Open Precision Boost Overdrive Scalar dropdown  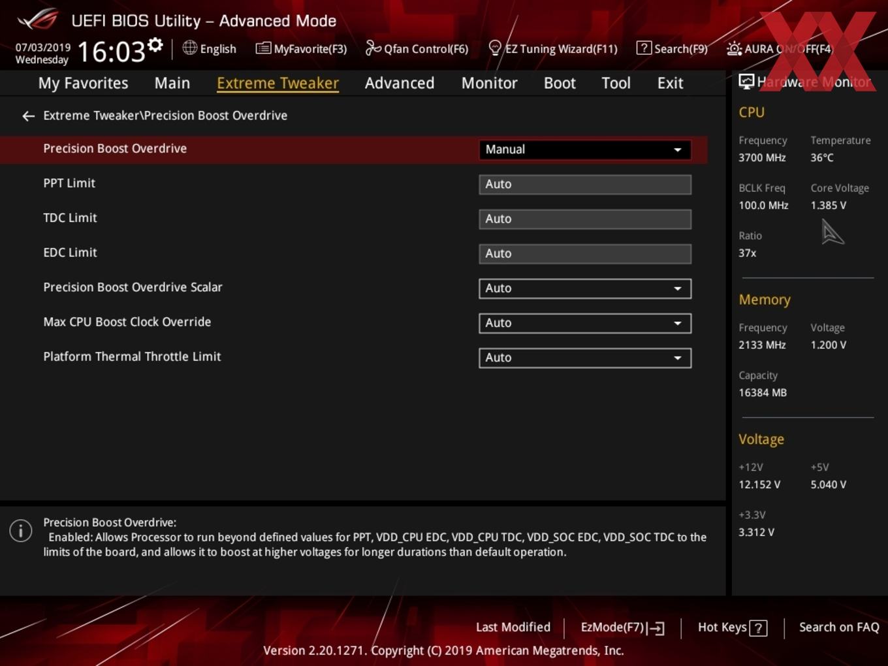pyautogui.click(x=585, y=289)
